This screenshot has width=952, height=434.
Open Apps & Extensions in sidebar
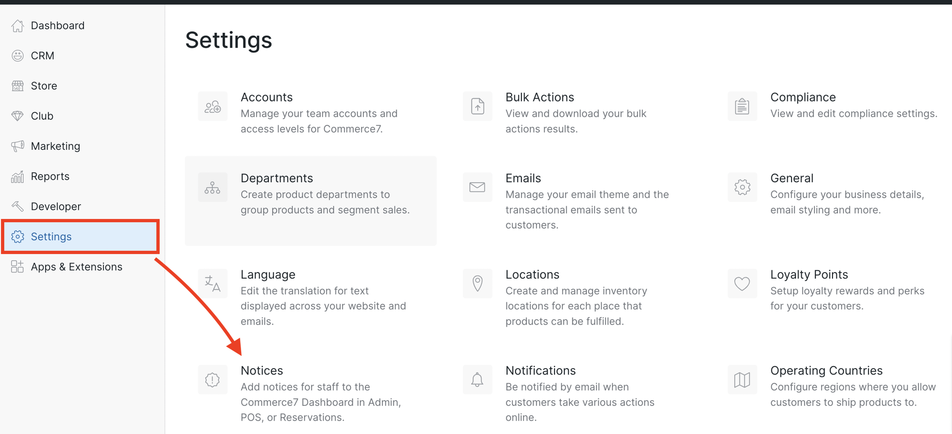click(77, 267)
